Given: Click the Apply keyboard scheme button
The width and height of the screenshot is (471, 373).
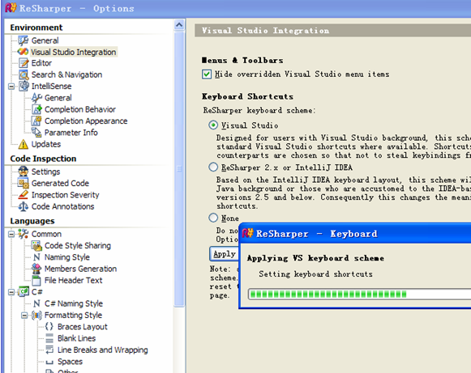Looking at the screenshot, I should 224,254.
